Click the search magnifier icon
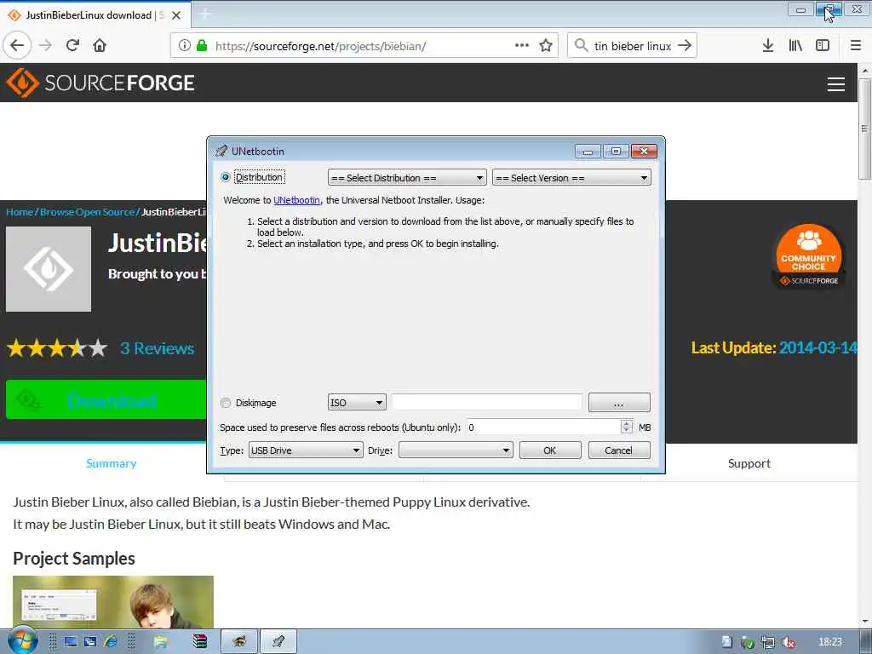This screenshot has width=872, height=654. (581, 46)
